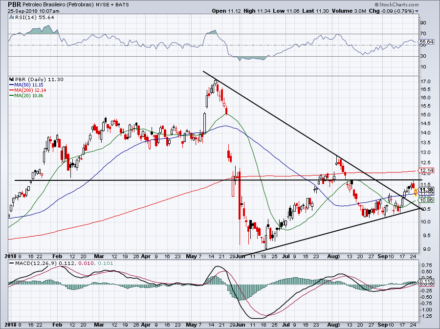Click the -0.50 label on the MACD axis
The height and width of the screenshot is (329, 440).
[x=426, y=297]
